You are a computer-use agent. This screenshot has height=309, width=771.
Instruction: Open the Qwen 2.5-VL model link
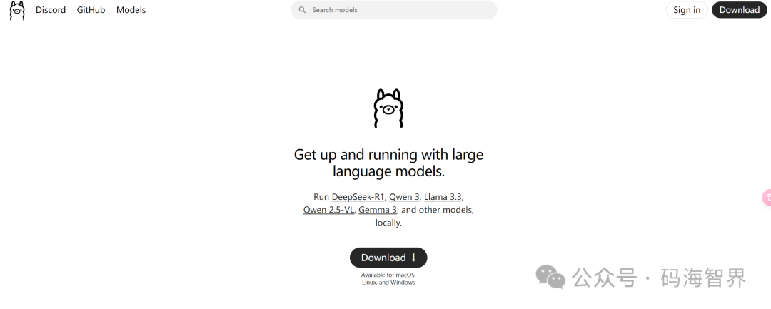328,210
